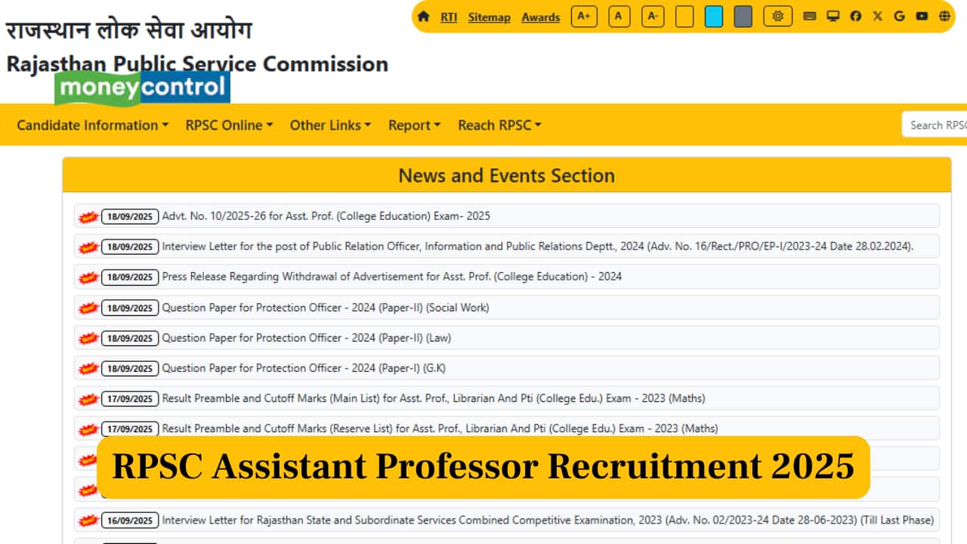Open the Other Links dropdown menu
The image size is (967, 544).
click(x=330, y=125)
